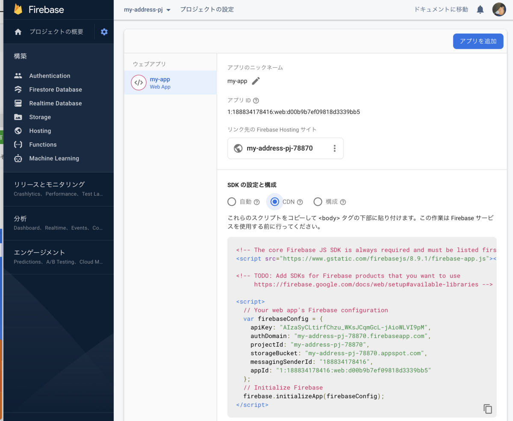Screen dimensions: 513x421
Task: Open the アプリ ID help tooltip
Action: pyautogui.click(x=256, y=100)
